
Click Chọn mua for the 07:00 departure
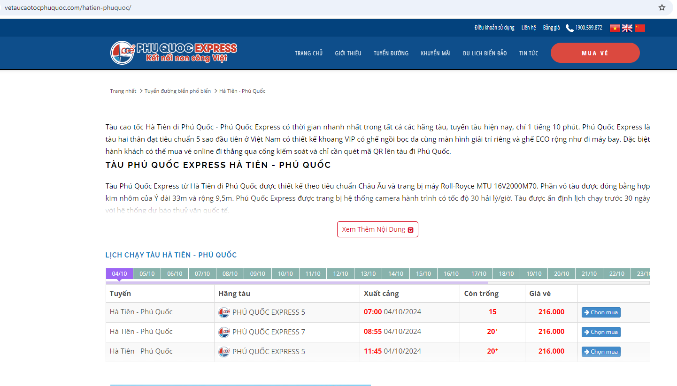601,312
